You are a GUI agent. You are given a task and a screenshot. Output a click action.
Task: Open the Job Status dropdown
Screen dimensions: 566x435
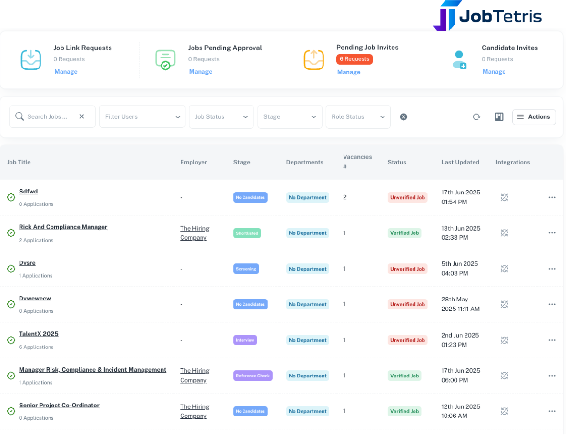[221, 116]
